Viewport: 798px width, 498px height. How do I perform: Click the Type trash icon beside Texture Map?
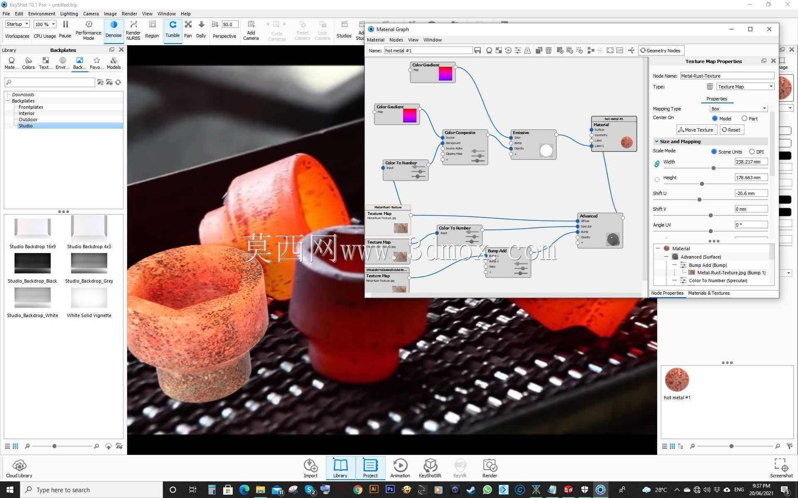[710, 87]
